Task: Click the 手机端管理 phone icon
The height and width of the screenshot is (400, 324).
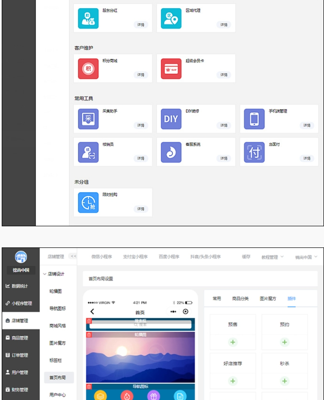Action: [254, 119]
